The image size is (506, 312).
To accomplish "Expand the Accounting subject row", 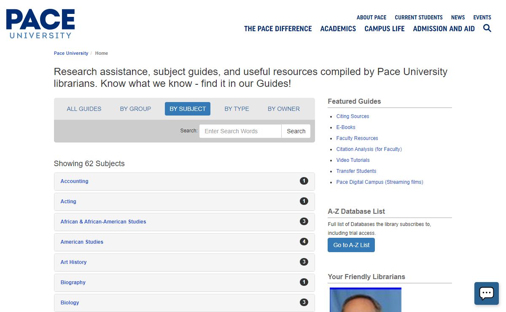I will [184, 181].
